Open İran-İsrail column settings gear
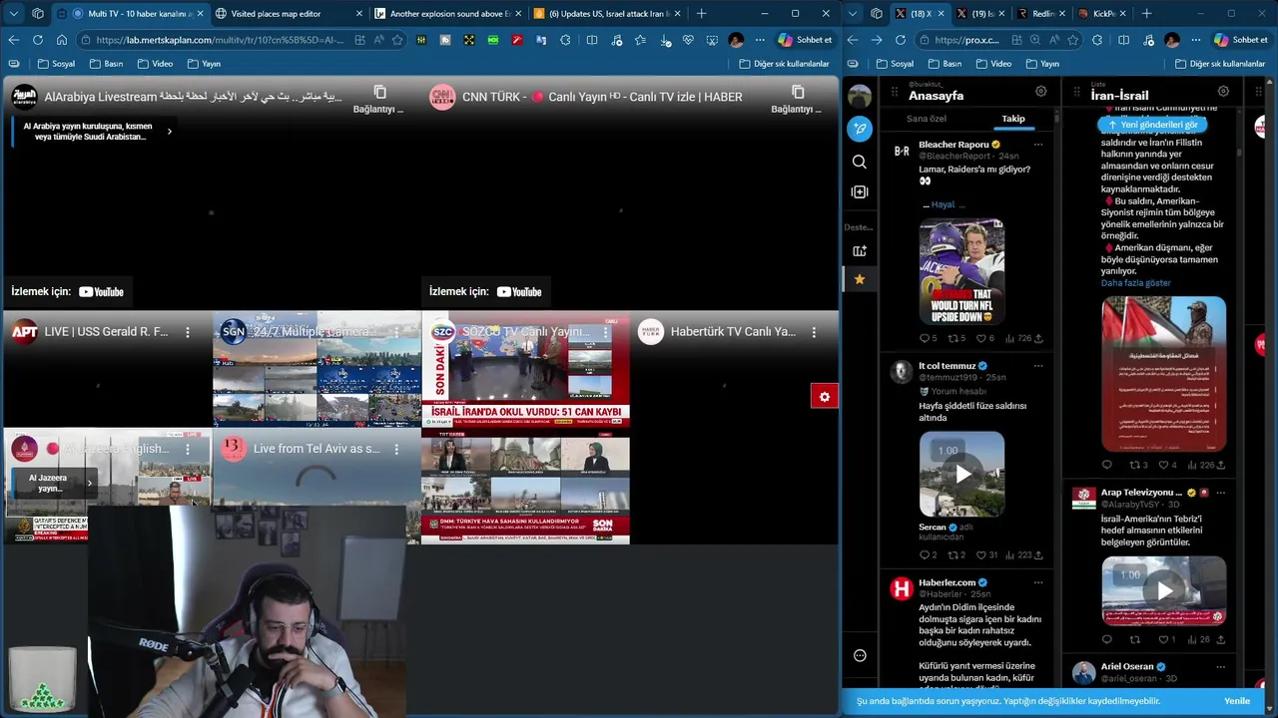The image size is (1278, 718). pyautogui.click(x=1223, y=91)
